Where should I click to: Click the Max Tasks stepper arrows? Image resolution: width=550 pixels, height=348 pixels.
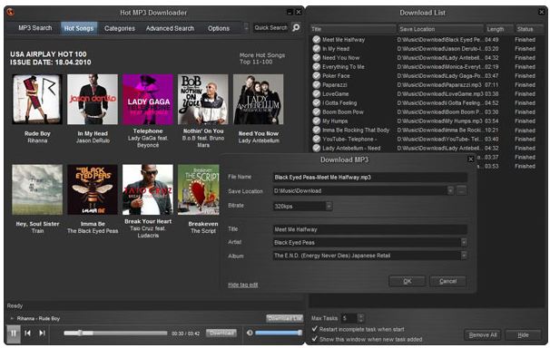(360, 318)
